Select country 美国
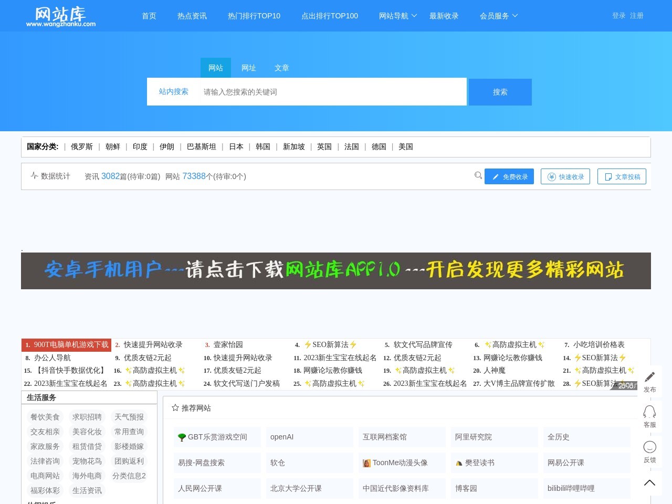The image size is (672, 504). (x=406, y=146)
